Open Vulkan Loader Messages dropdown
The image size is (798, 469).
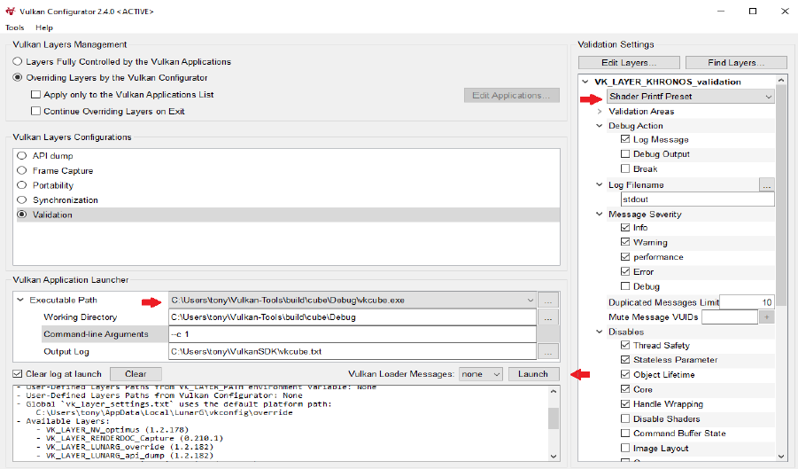481,374
